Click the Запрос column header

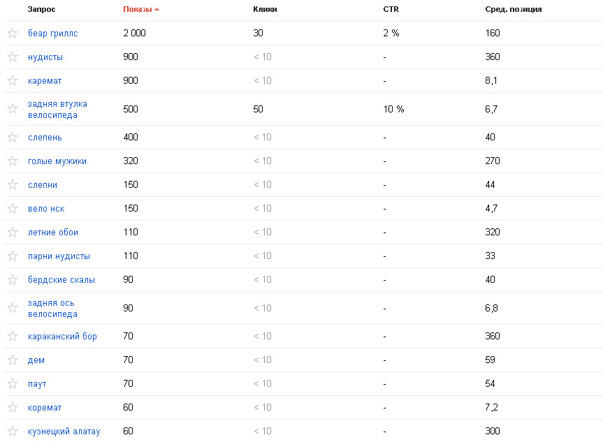click(x=41, y=10)
